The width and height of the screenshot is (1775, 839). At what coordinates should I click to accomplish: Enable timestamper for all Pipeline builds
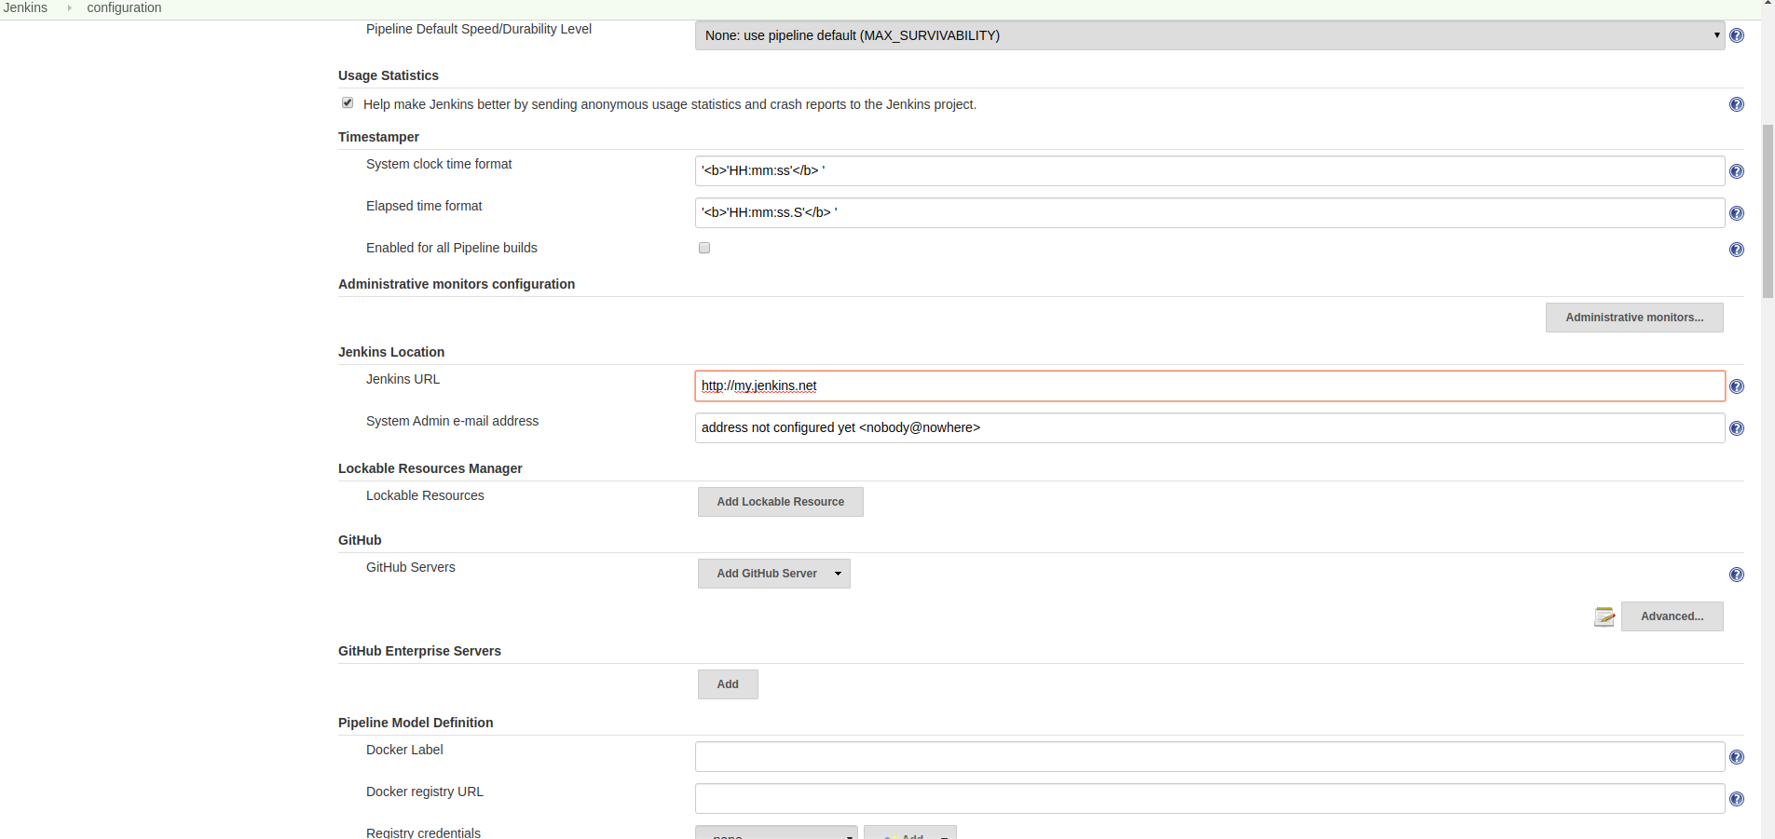tap(703, 248)
